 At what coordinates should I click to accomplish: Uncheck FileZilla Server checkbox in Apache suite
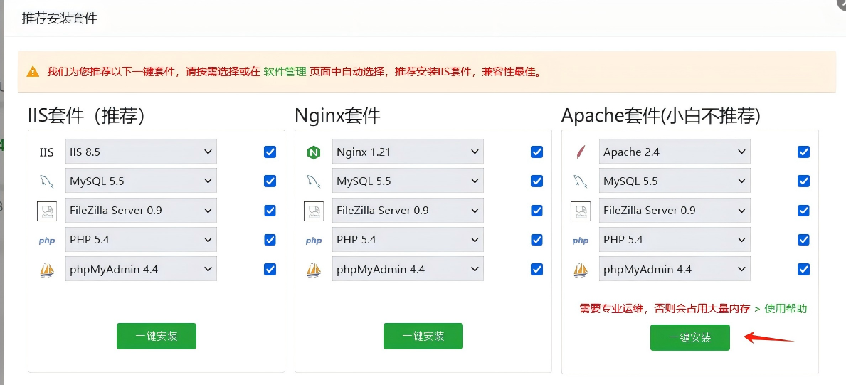pyautogui.click(x=803, y=210)
